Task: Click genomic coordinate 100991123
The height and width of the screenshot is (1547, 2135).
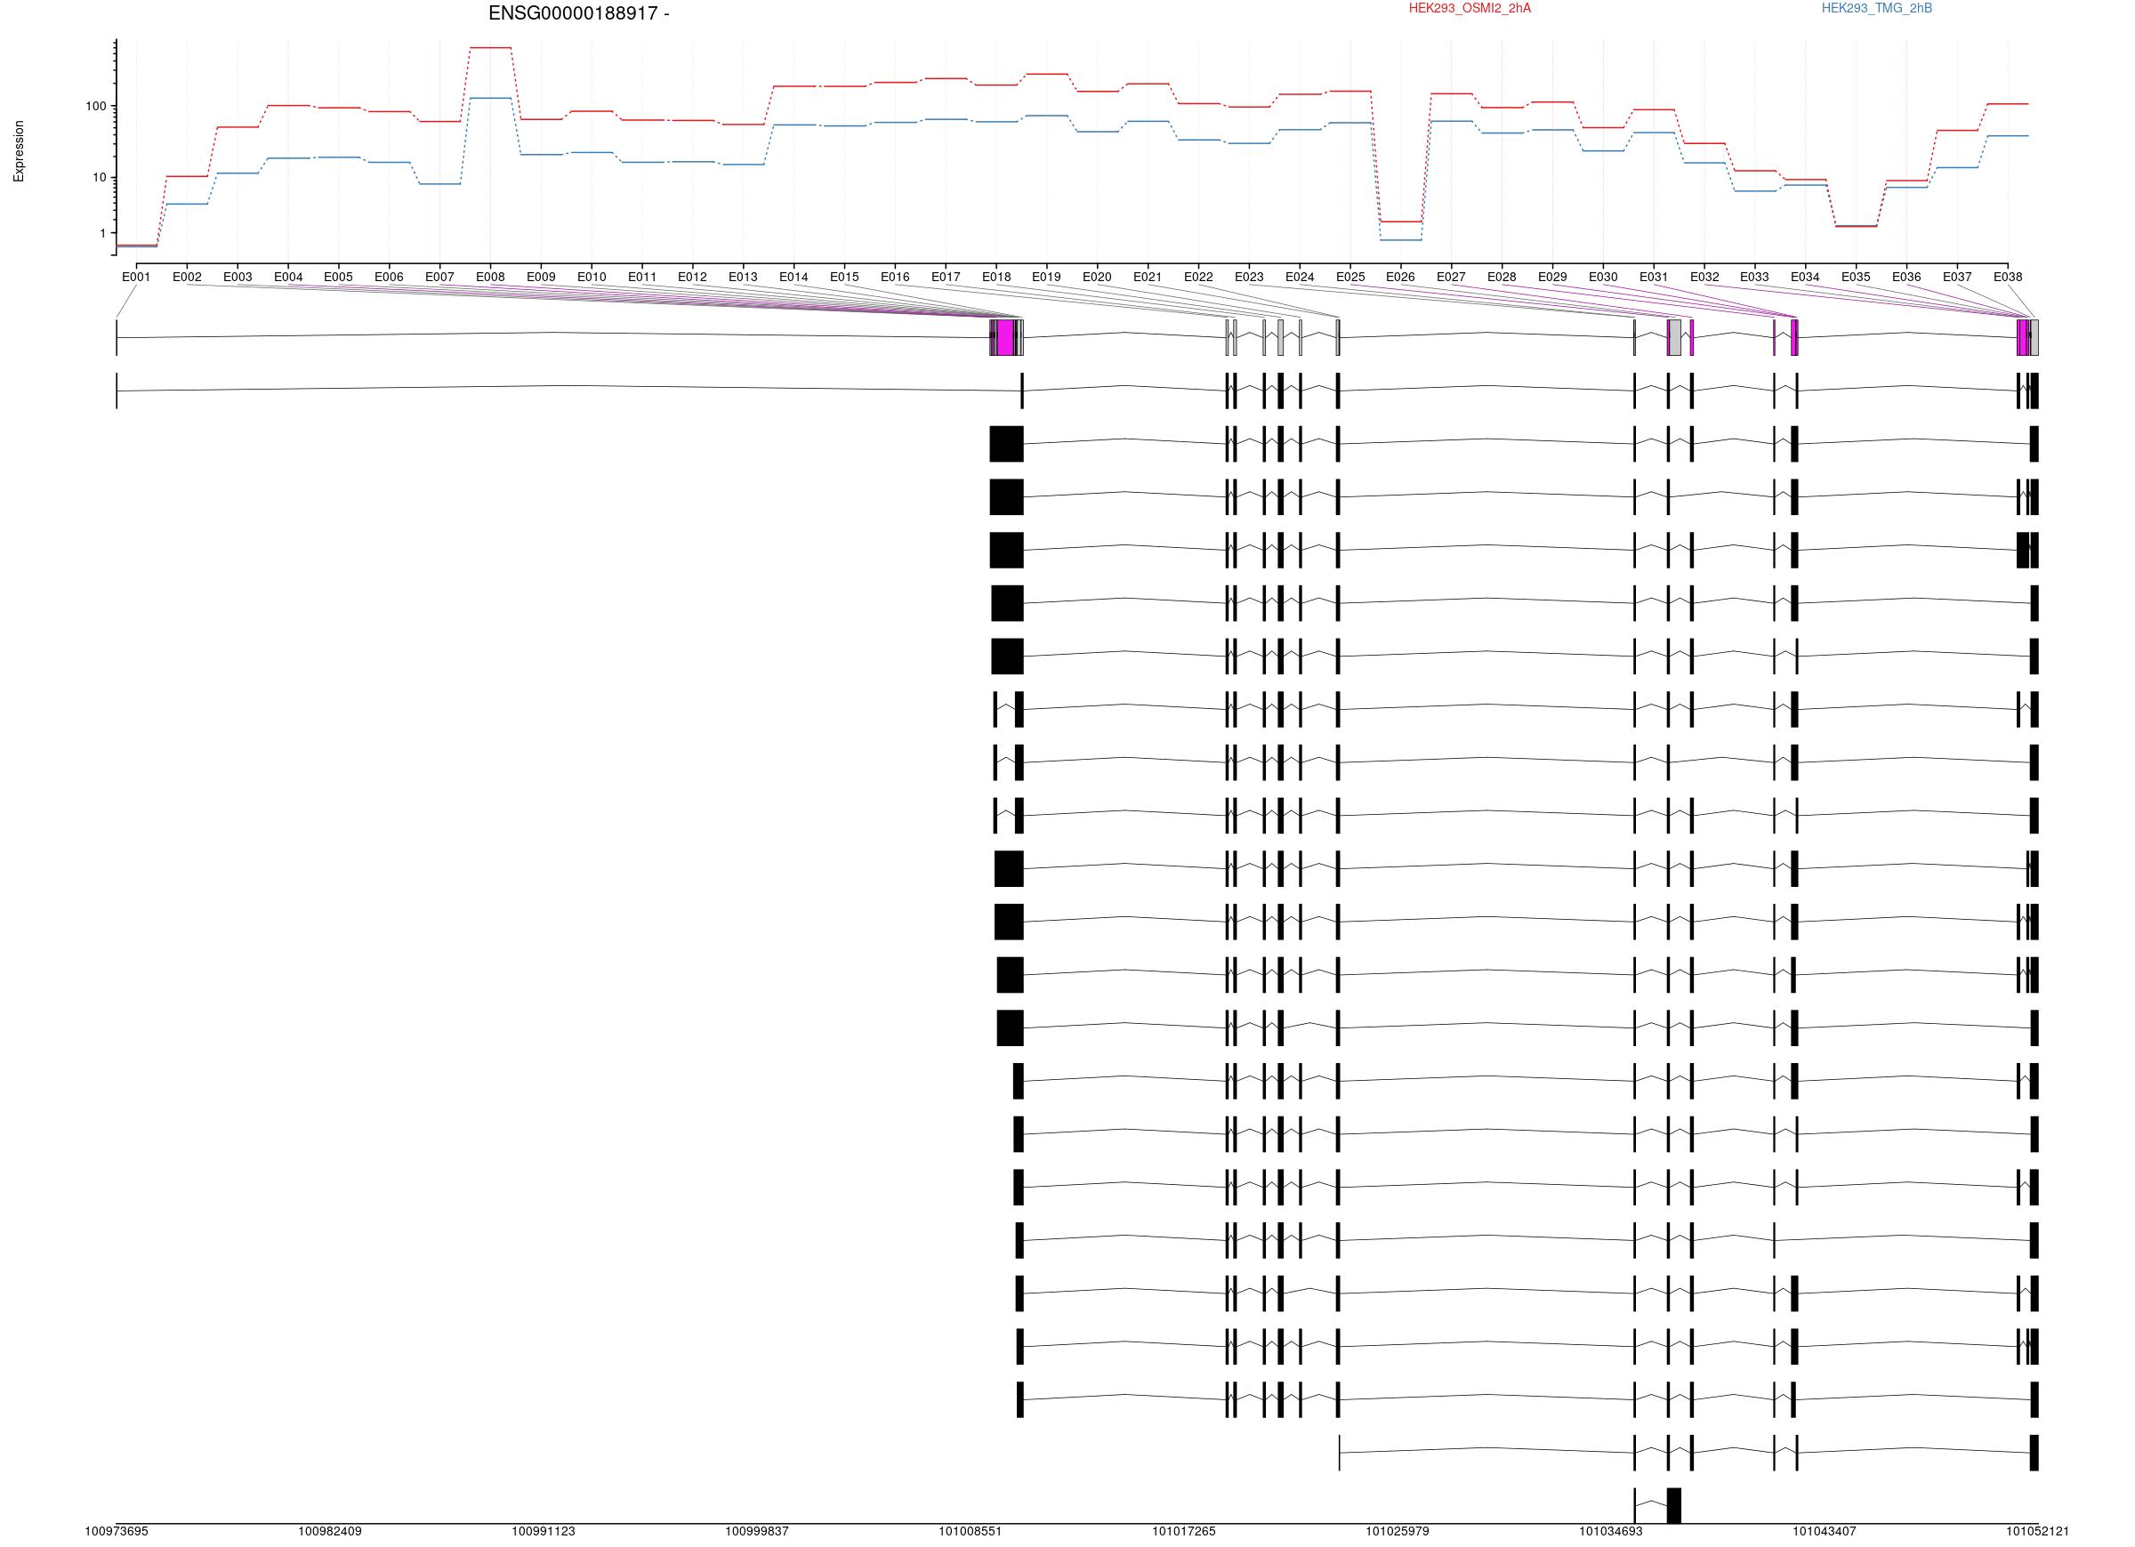Action: (x=544, y=1531)
